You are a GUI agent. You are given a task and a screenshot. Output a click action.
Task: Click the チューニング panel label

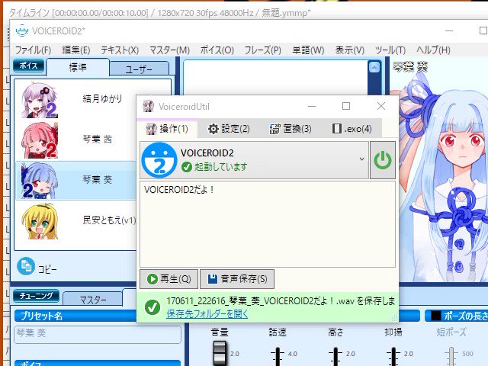pyautogui.click(x=36, y=296)
